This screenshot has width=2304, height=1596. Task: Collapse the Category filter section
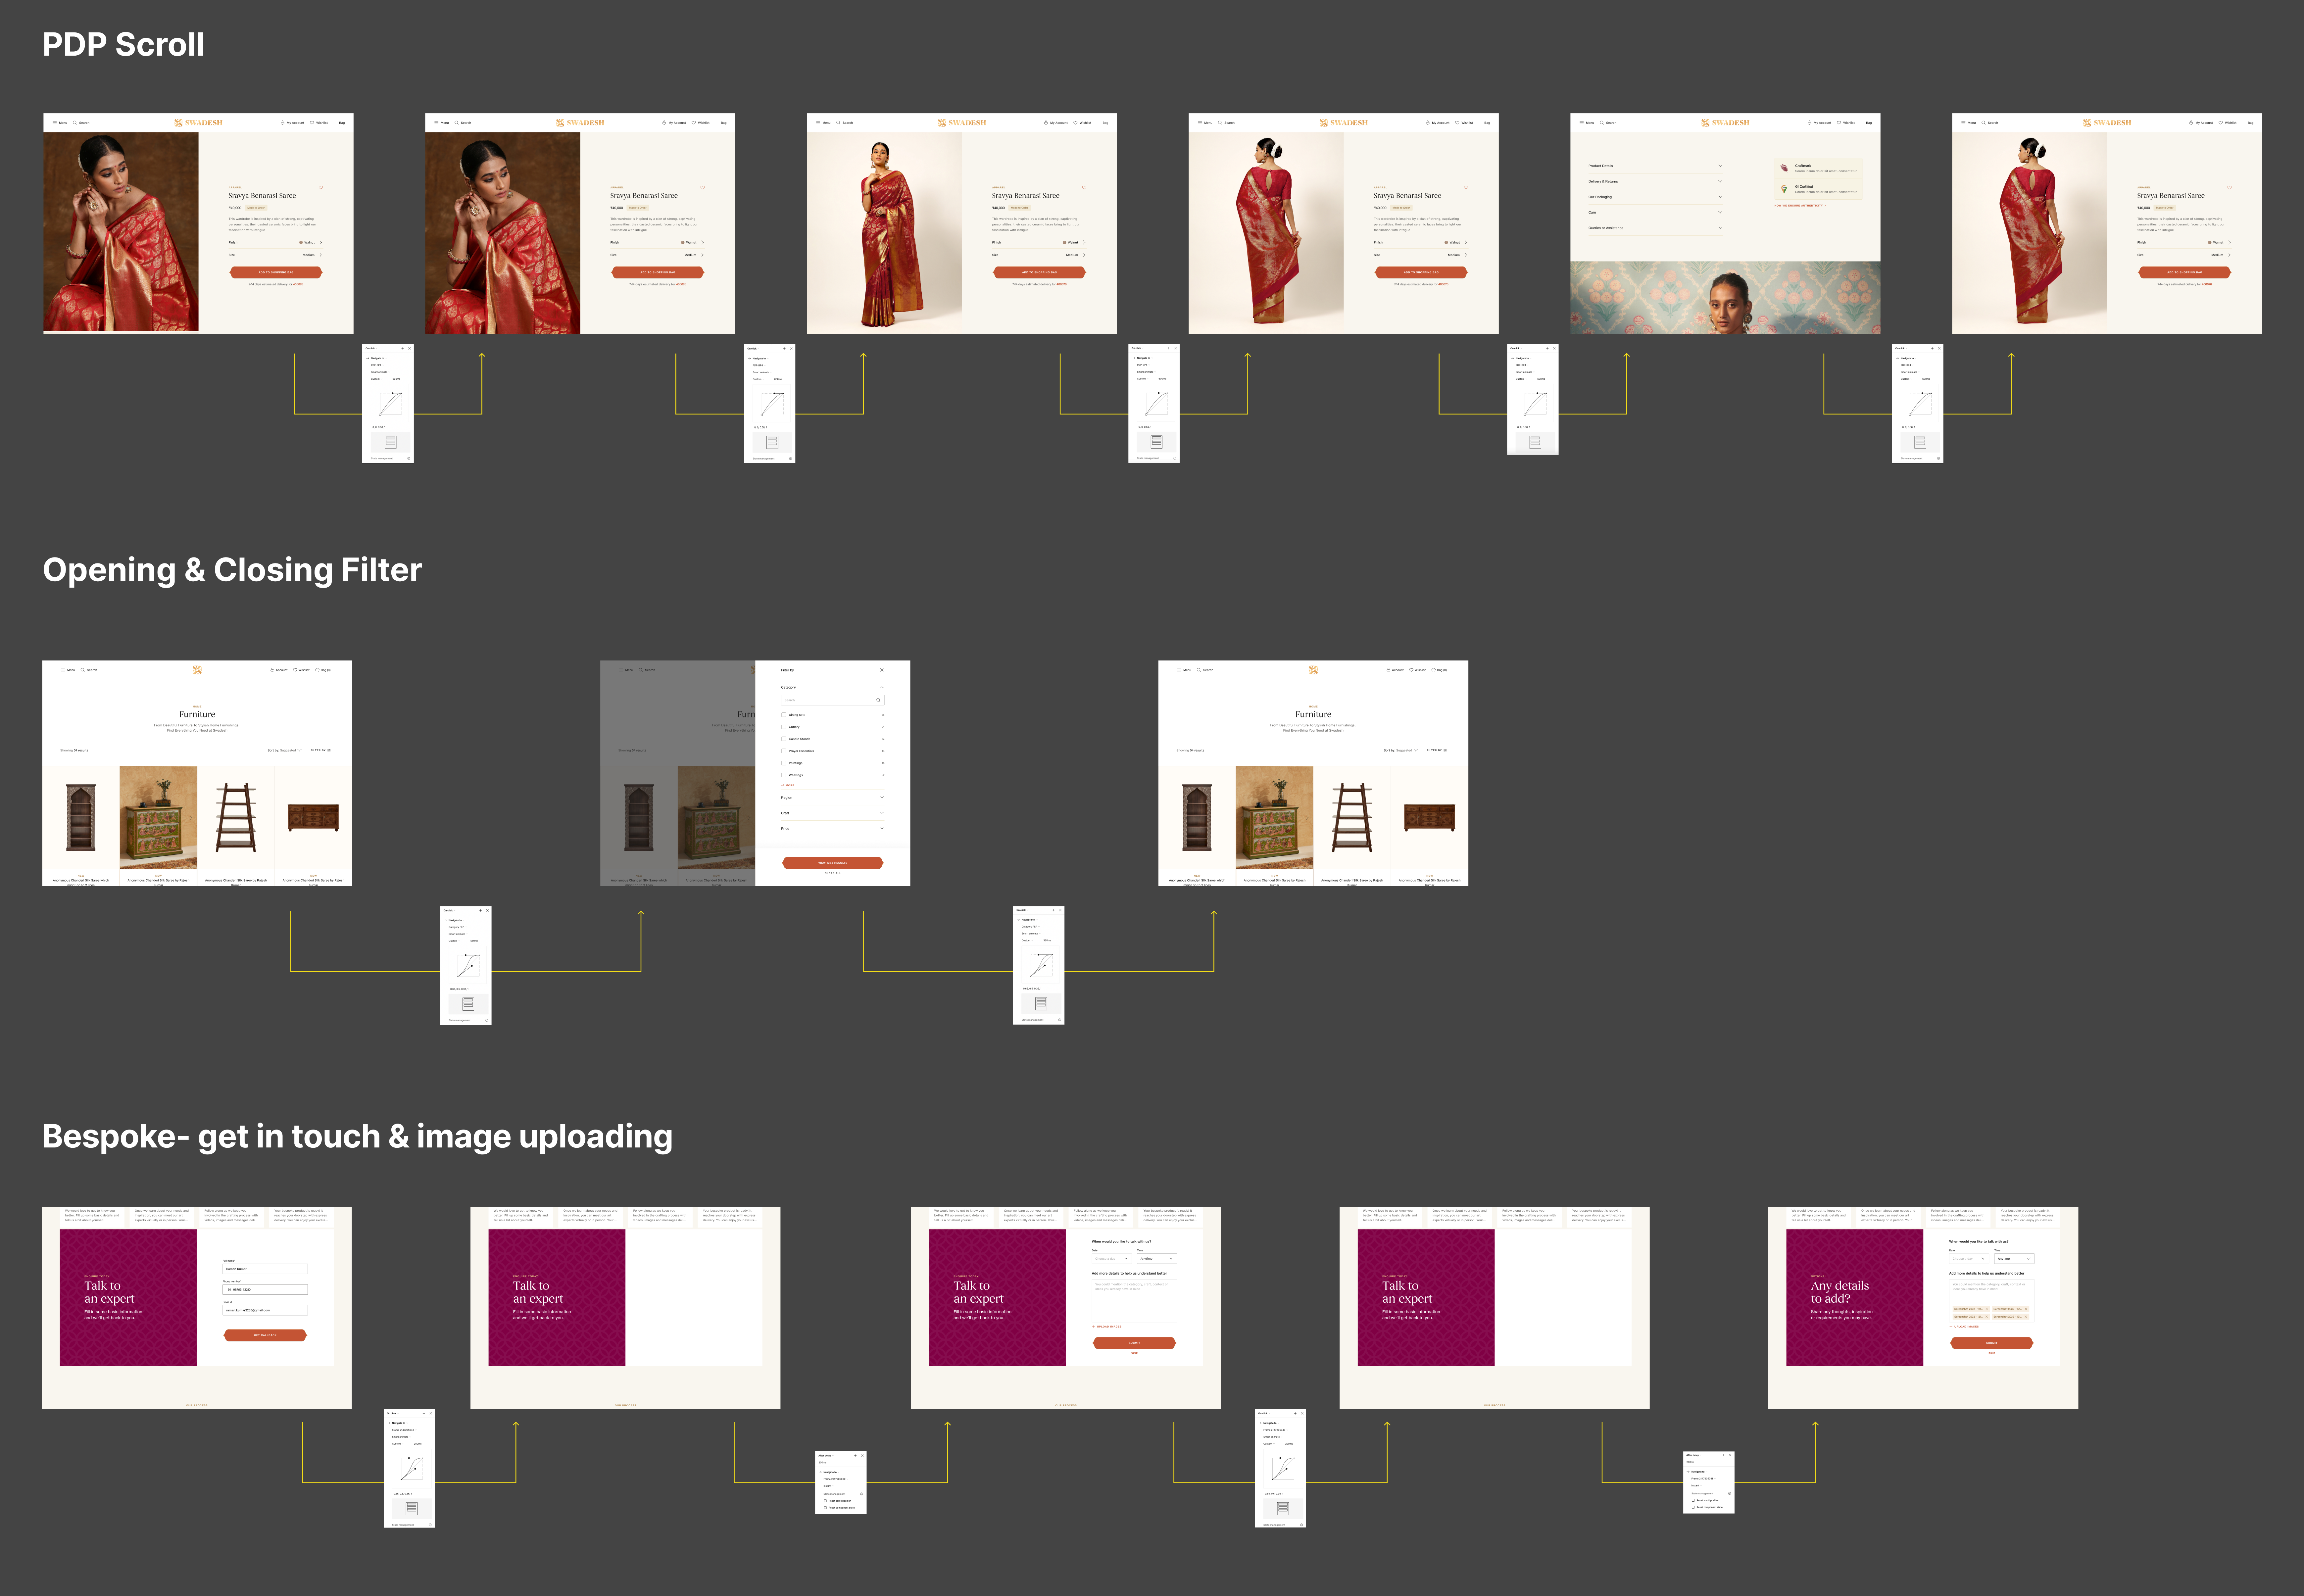point(882,687)
